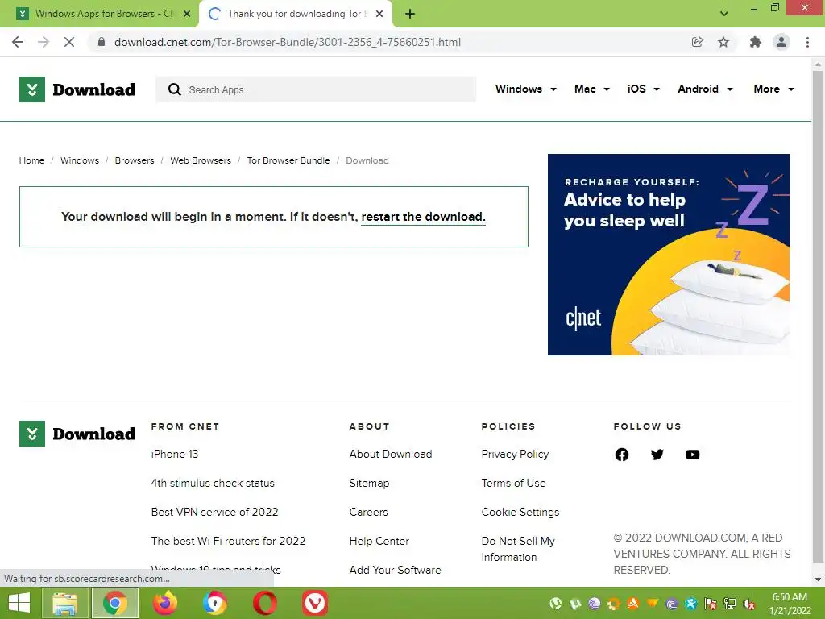Click the Facebook icon under Follow Us
825x619 pixels.
pos(622,455)
